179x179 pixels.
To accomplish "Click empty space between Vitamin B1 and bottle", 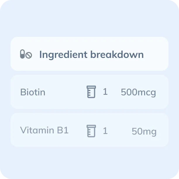I will (x=78, y=130).
